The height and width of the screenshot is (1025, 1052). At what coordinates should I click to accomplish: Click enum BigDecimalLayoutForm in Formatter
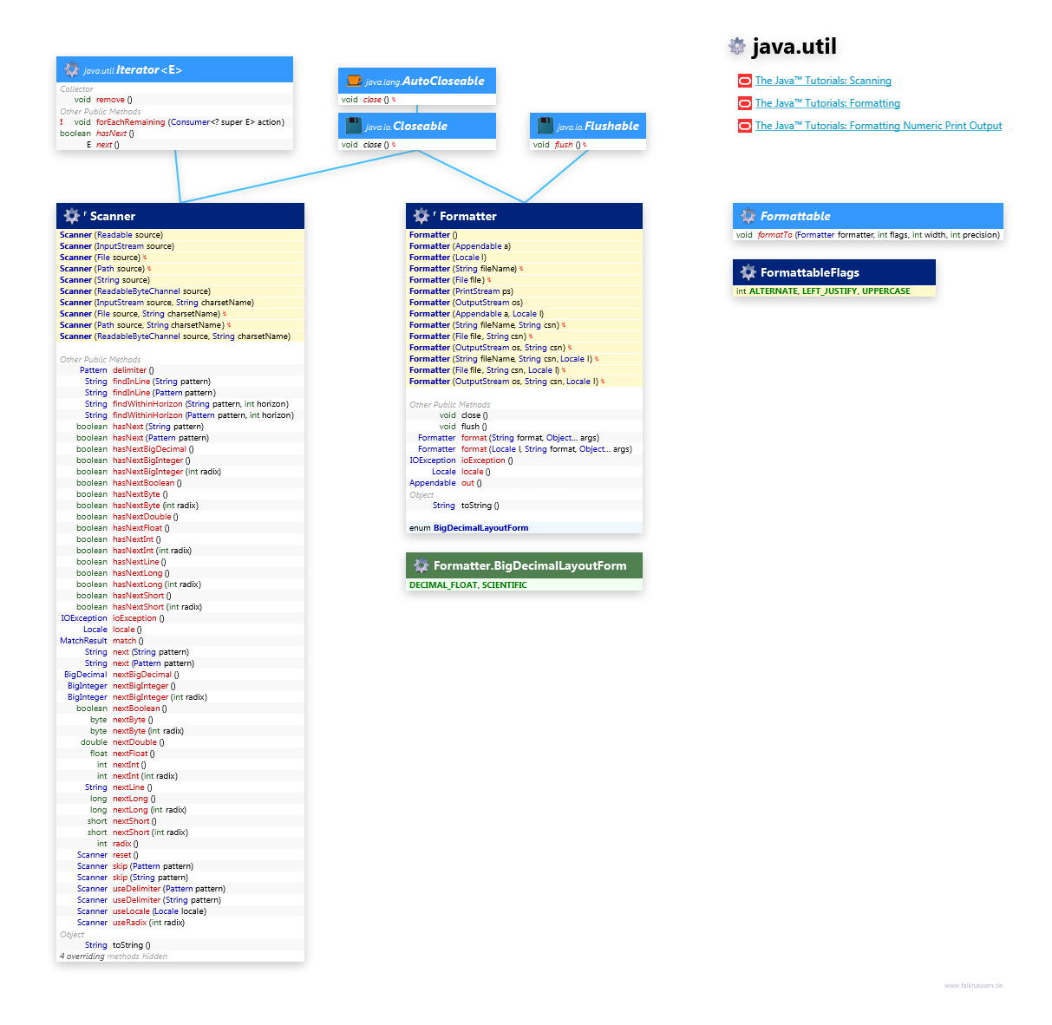pos(468,528)
